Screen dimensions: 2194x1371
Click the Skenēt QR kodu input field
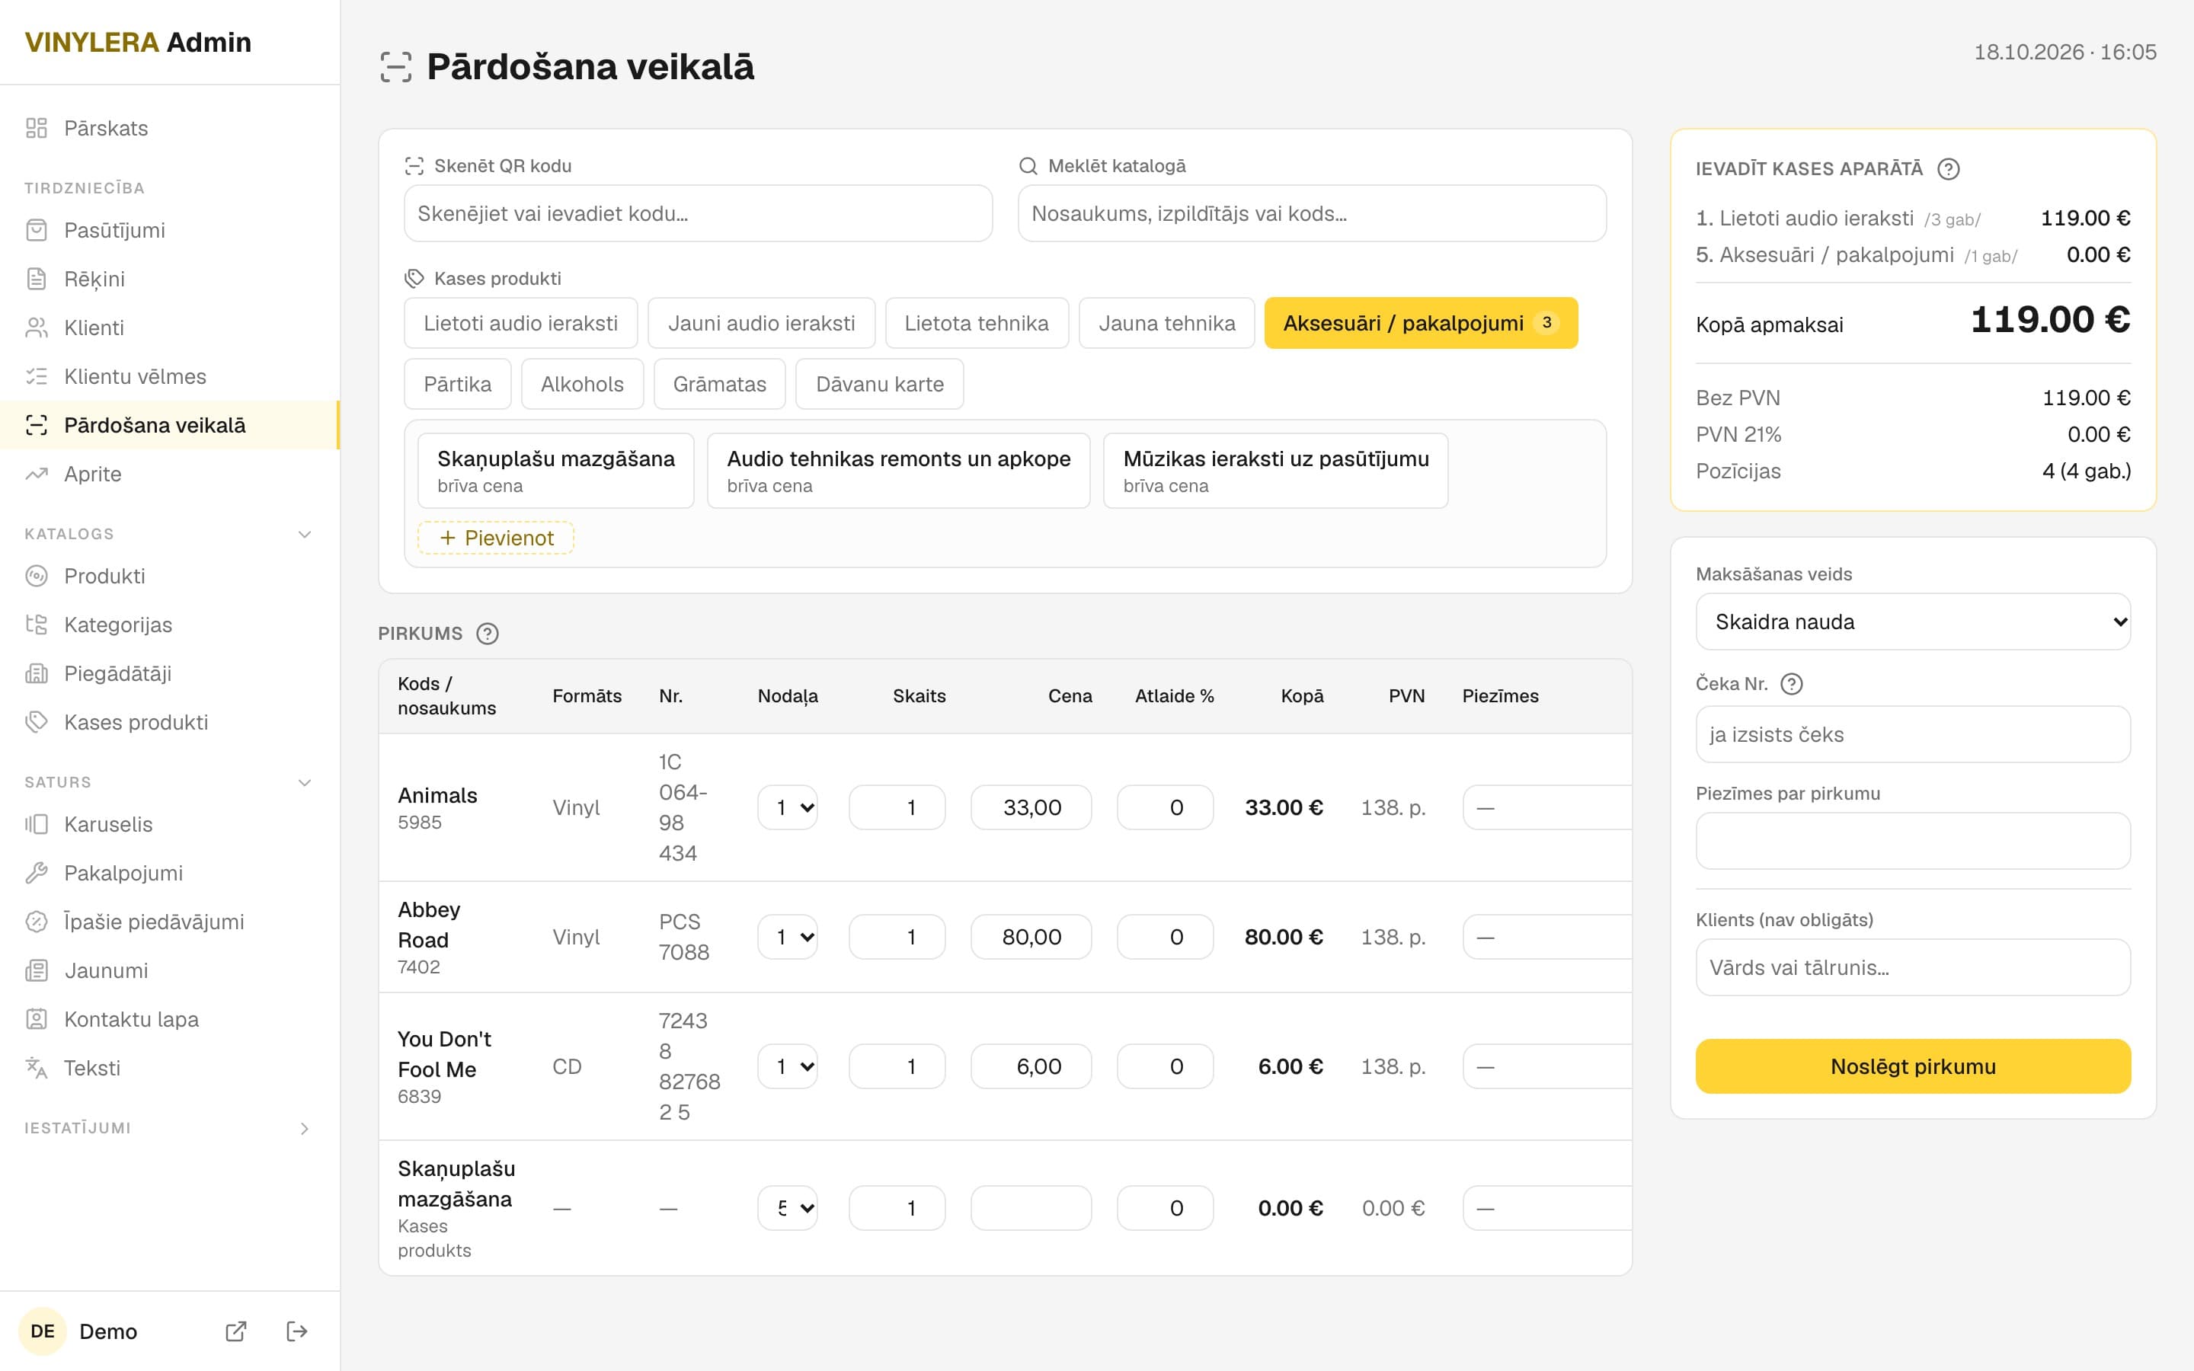(698, 213)
